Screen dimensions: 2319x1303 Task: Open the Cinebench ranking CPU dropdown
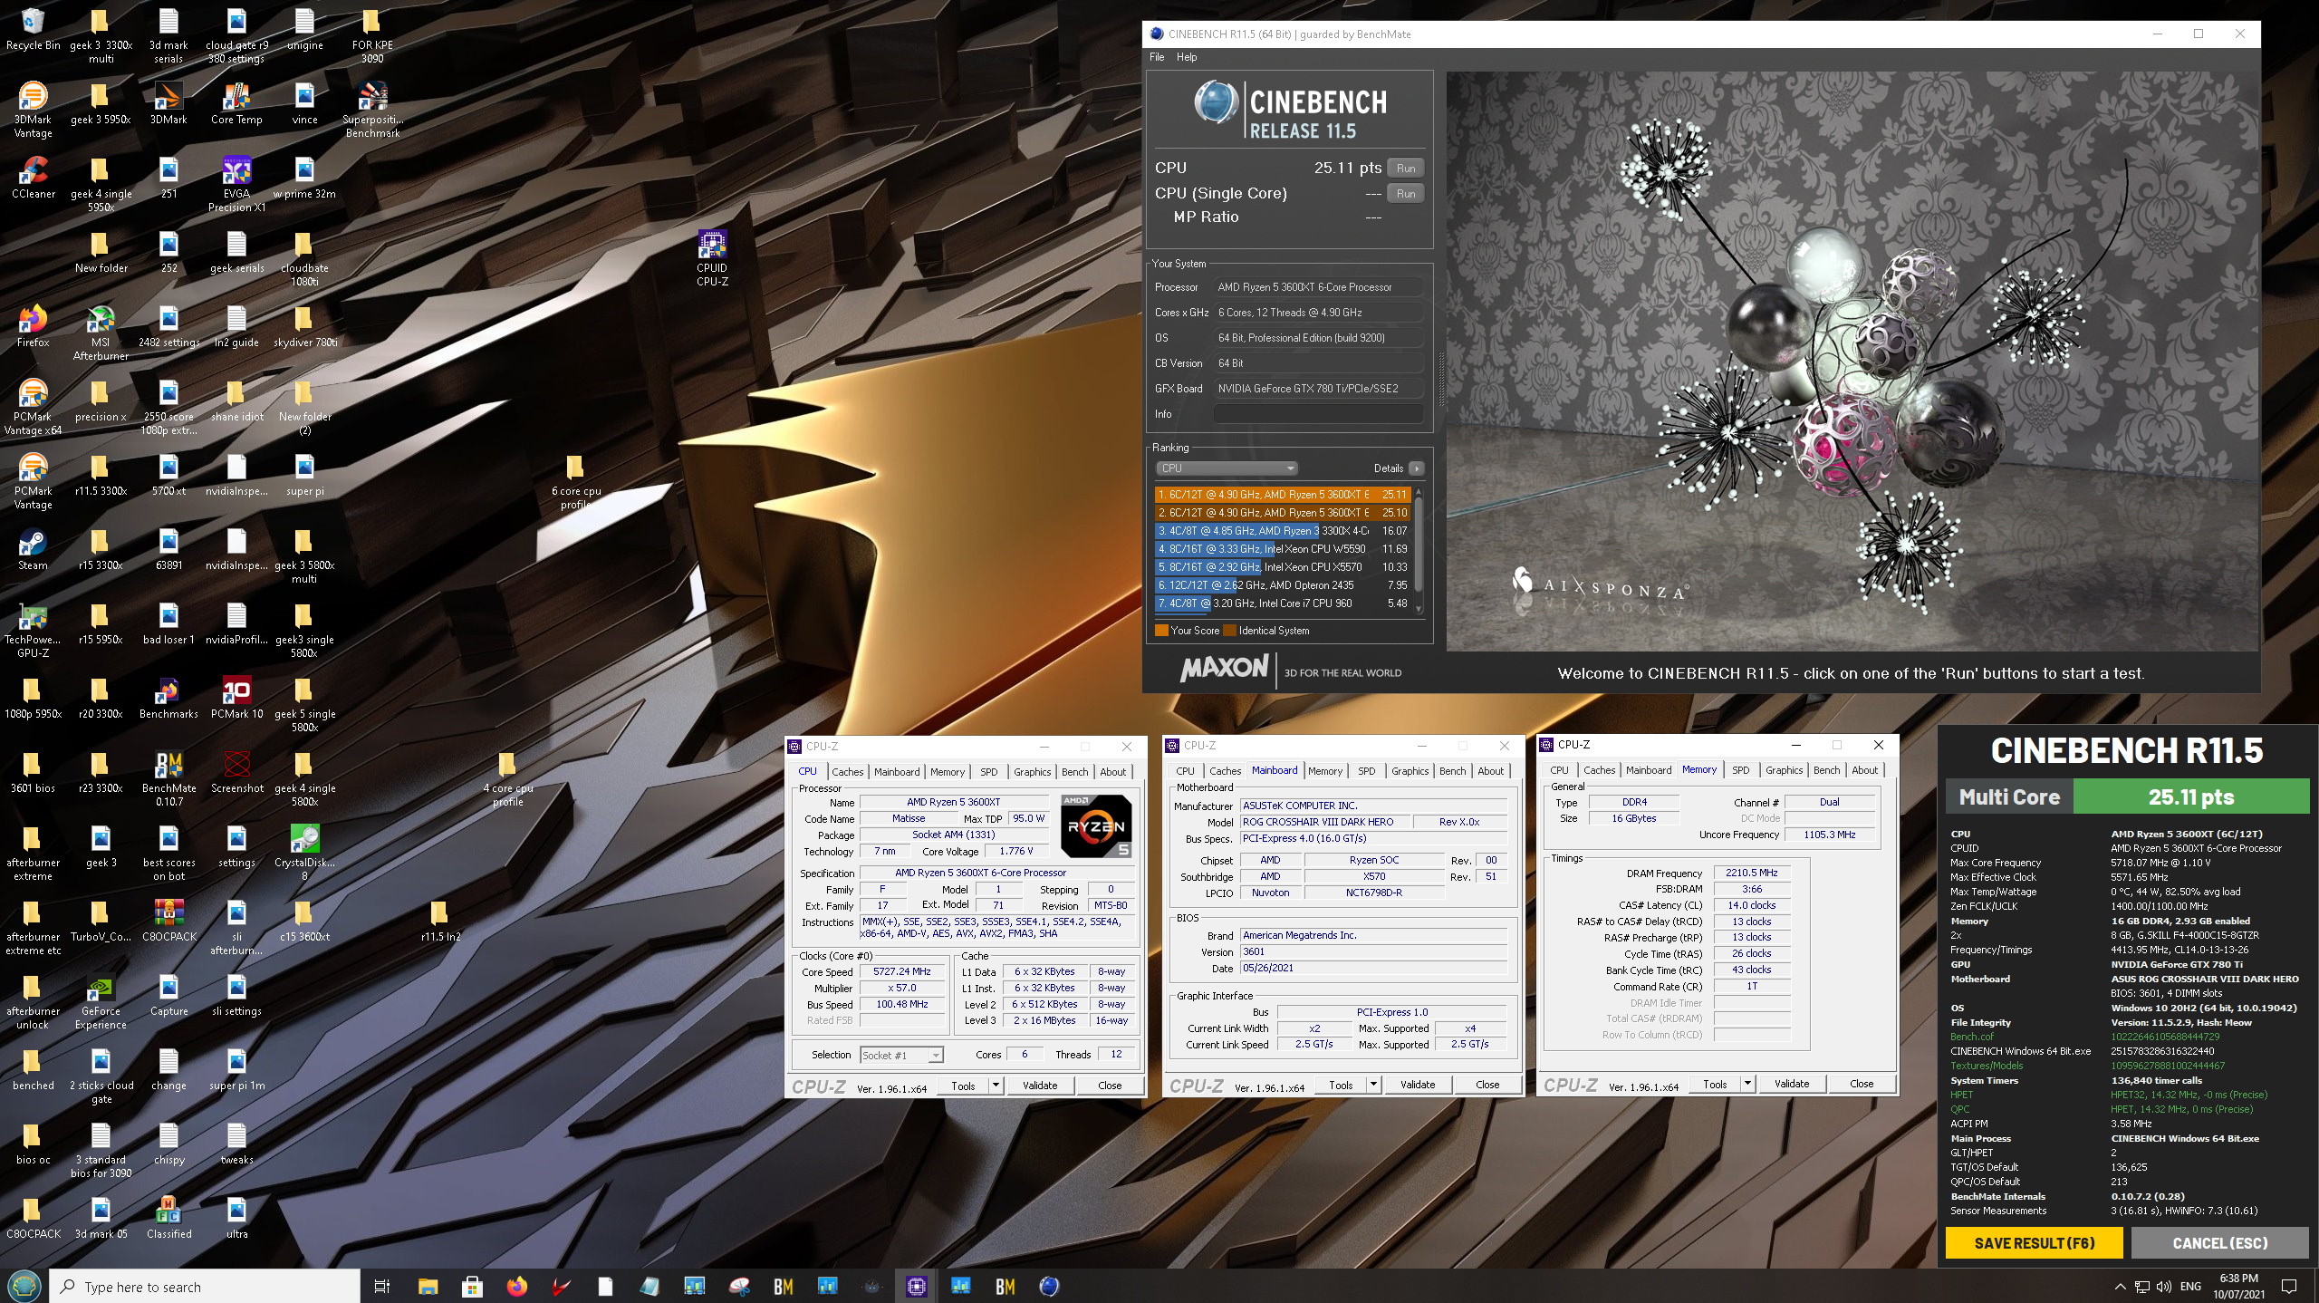[1227, 468]
